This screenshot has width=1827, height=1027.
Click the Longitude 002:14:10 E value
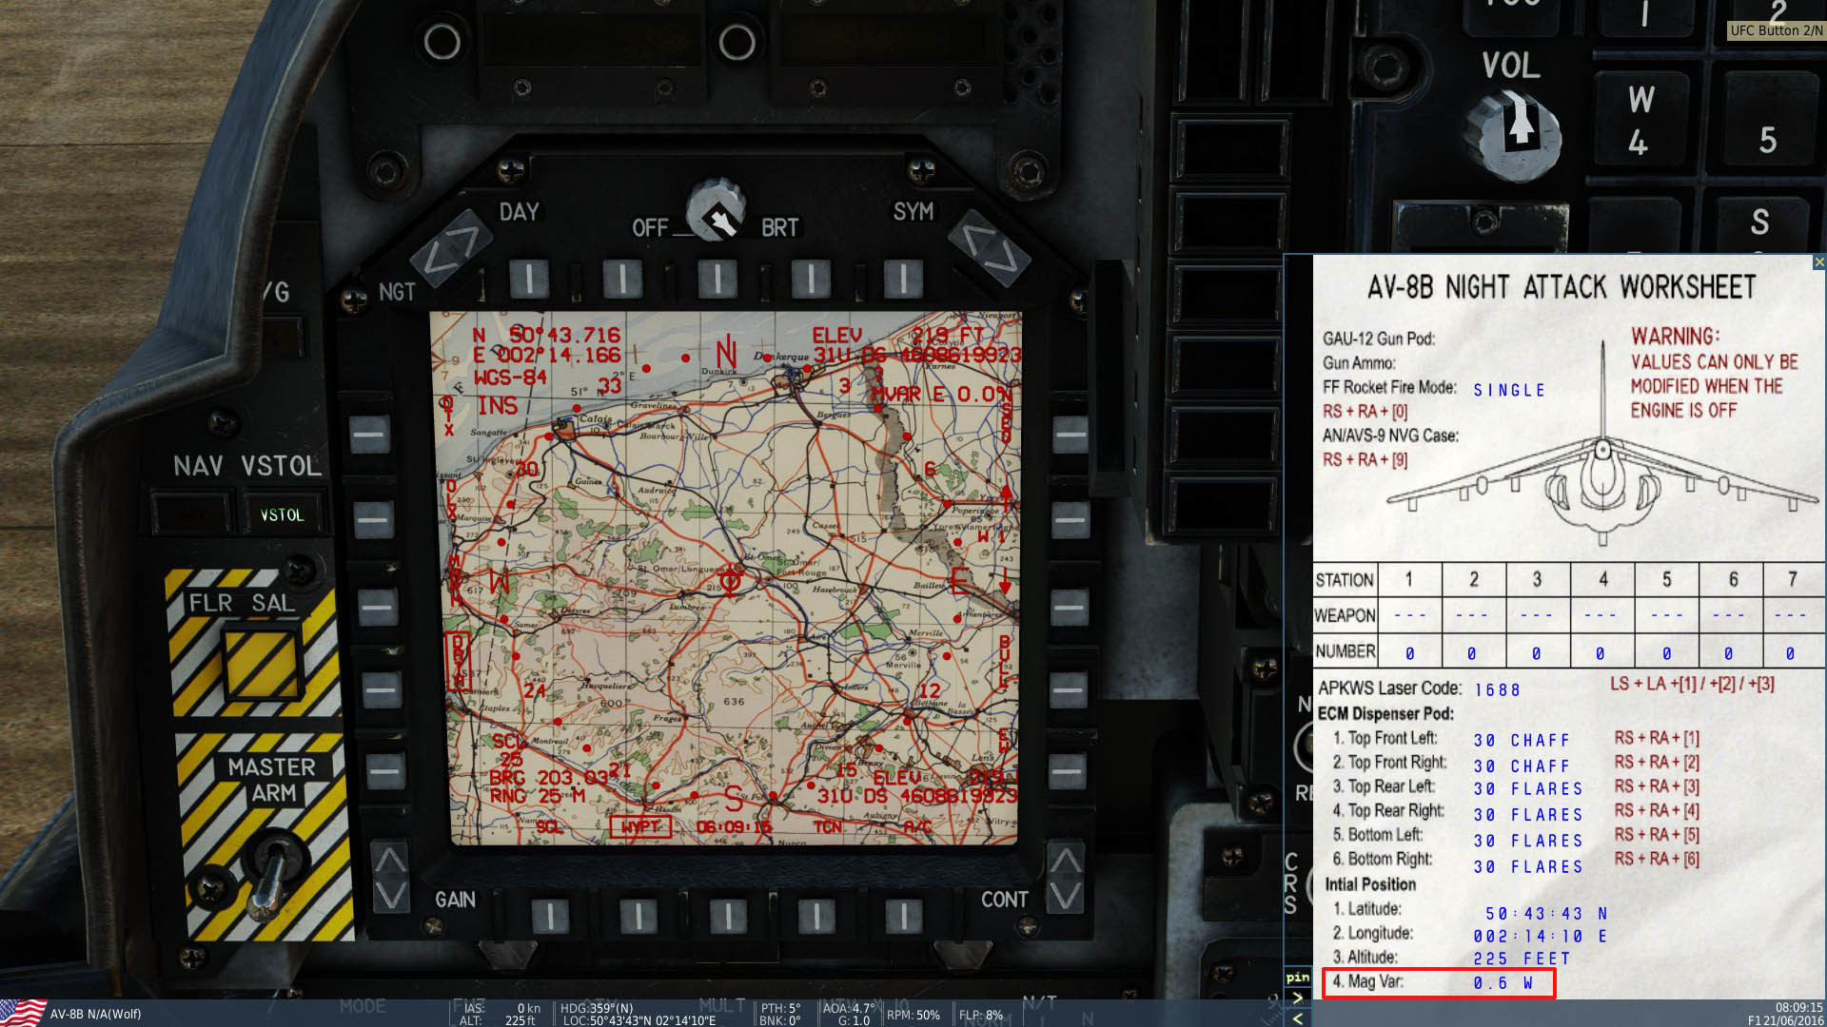point(1541,936)
